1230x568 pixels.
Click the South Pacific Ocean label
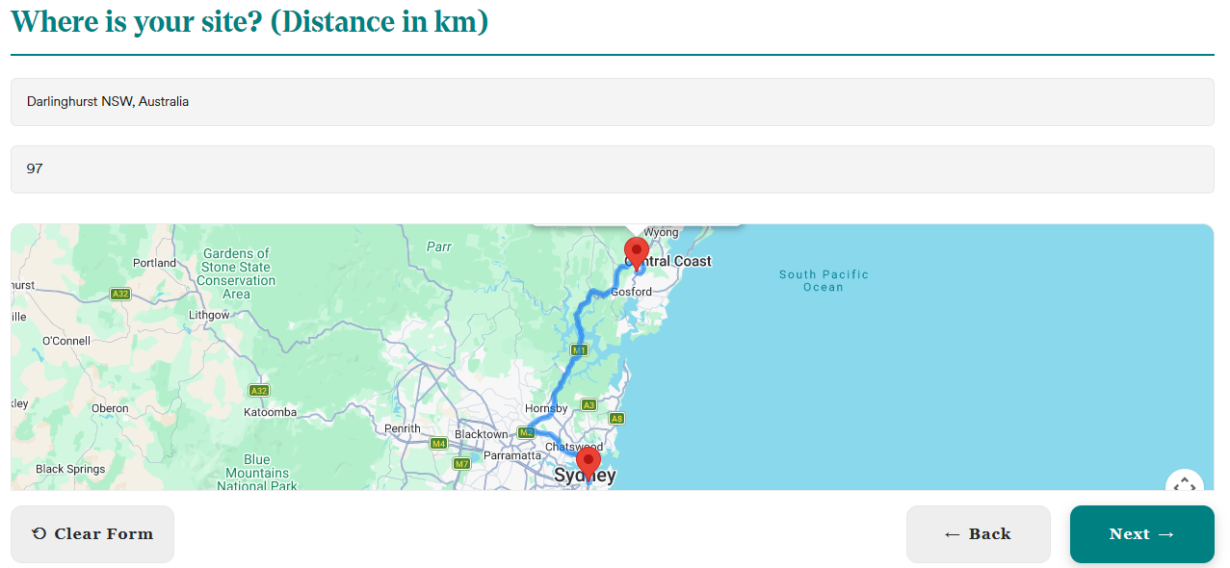[x=824, y=281]
